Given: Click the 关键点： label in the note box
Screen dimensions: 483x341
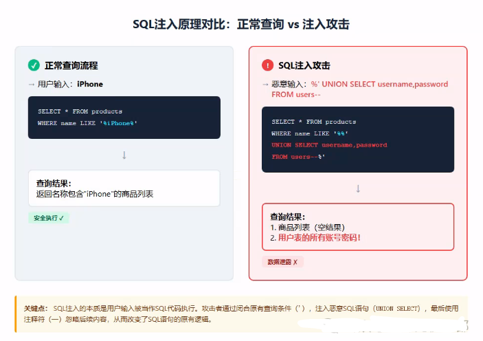Looking at the screenshot, I should (36, 308).
